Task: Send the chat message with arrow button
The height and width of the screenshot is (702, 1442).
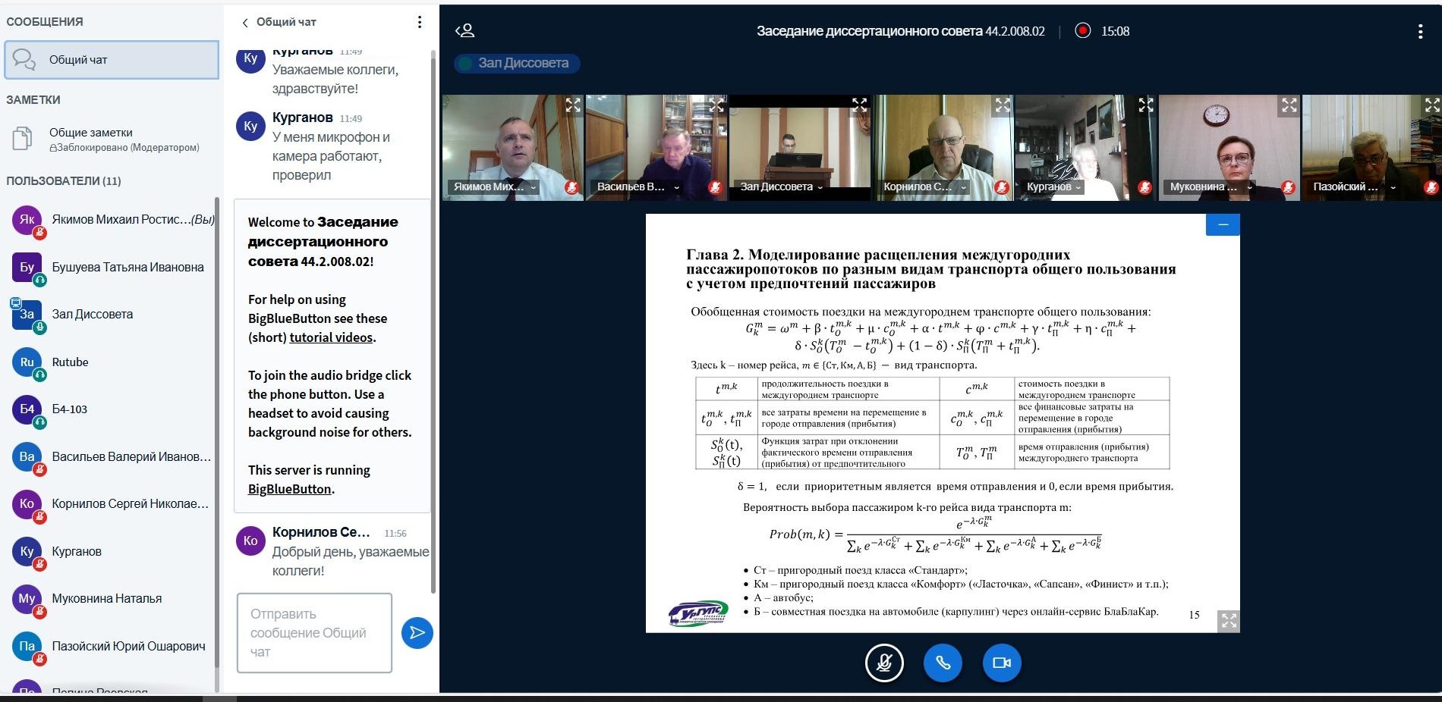Action: click(x=417, y=633)
